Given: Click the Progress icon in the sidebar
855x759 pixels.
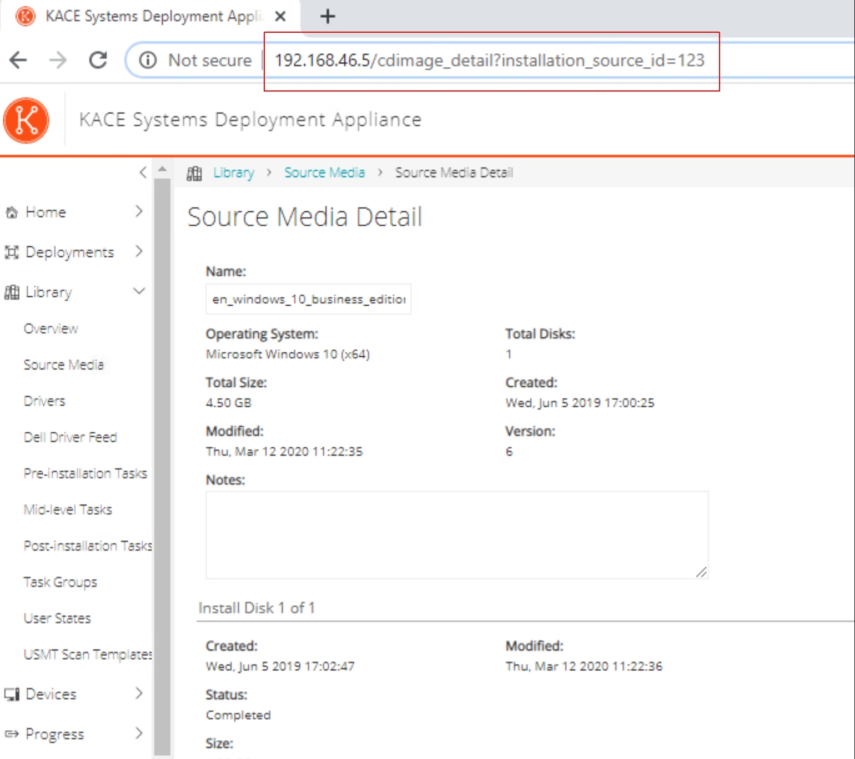Looking at the screenshot, I should point(12,734).
